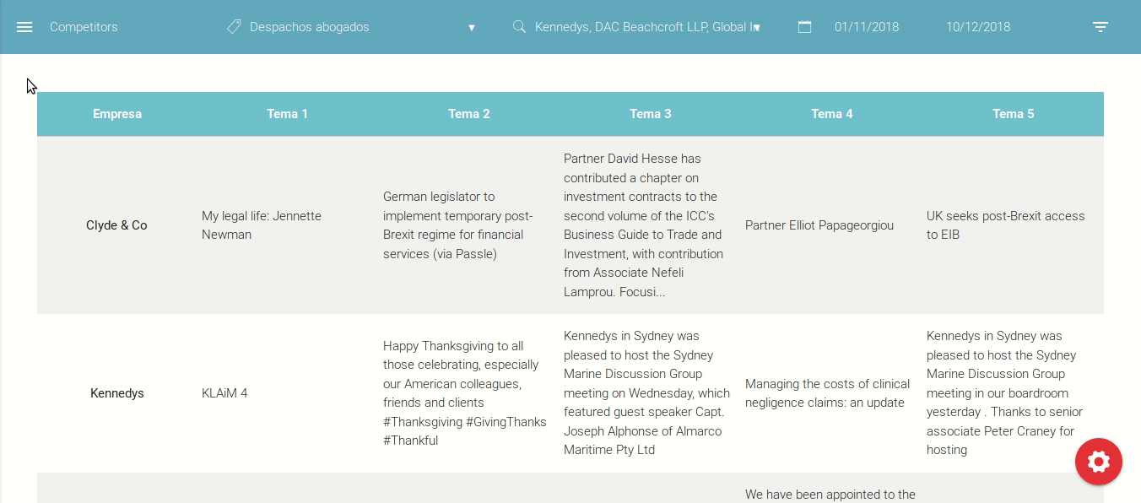Sort by the Empresa column header

coord(117,114)
